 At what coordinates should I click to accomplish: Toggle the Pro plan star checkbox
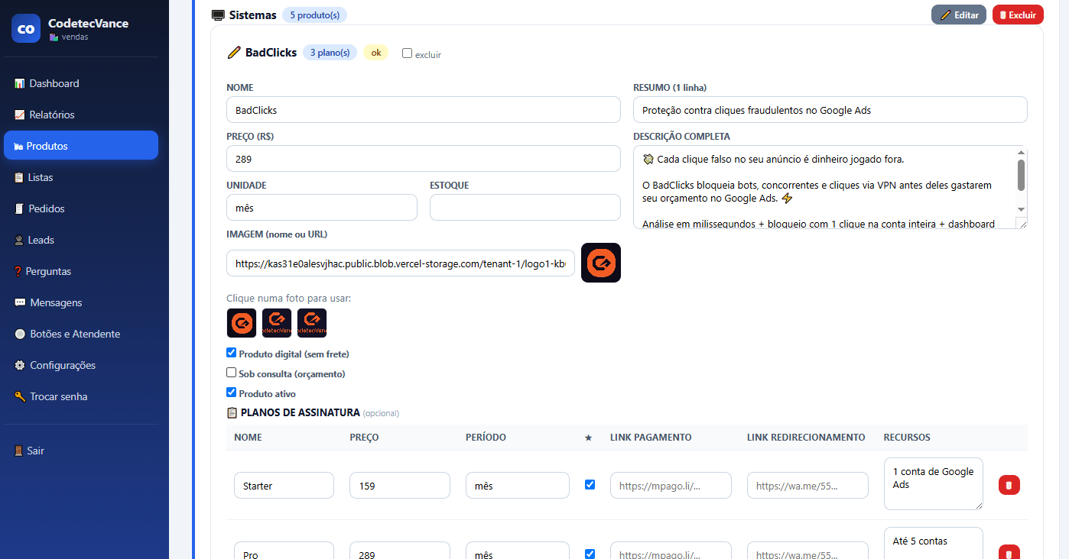(x=590, y=554)
